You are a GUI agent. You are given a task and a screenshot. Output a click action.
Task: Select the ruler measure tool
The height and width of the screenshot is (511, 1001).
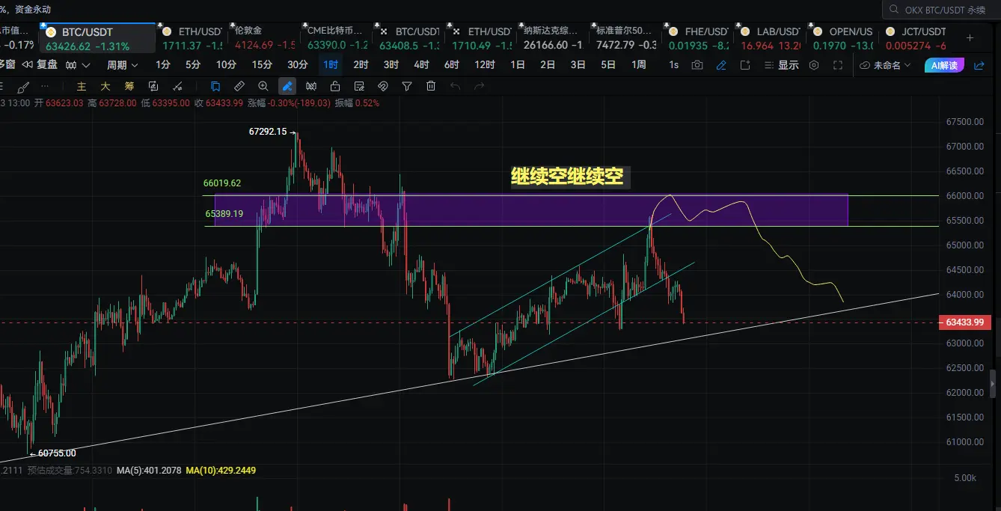pos(239,86)
